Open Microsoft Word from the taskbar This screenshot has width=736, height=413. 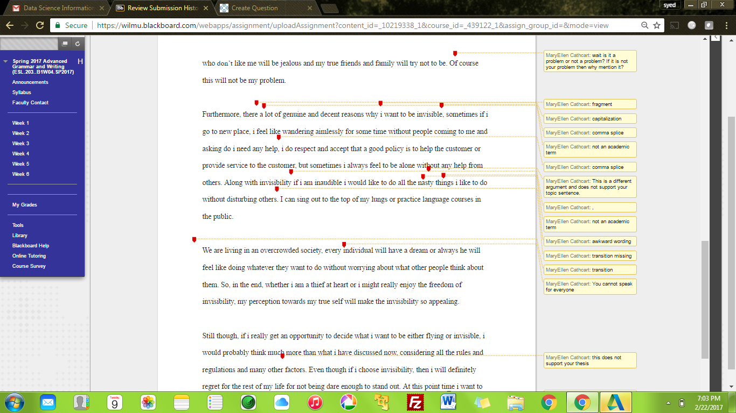[448, 402]
